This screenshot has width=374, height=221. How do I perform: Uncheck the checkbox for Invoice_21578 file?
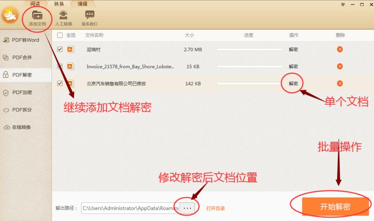coord(60,66)
